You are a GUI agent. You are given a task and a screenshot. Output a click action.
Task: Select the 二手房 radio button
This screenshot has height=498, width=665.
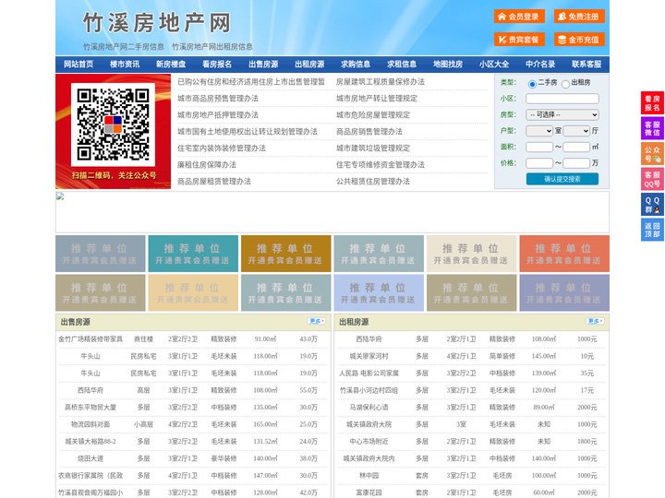point(532,84)
